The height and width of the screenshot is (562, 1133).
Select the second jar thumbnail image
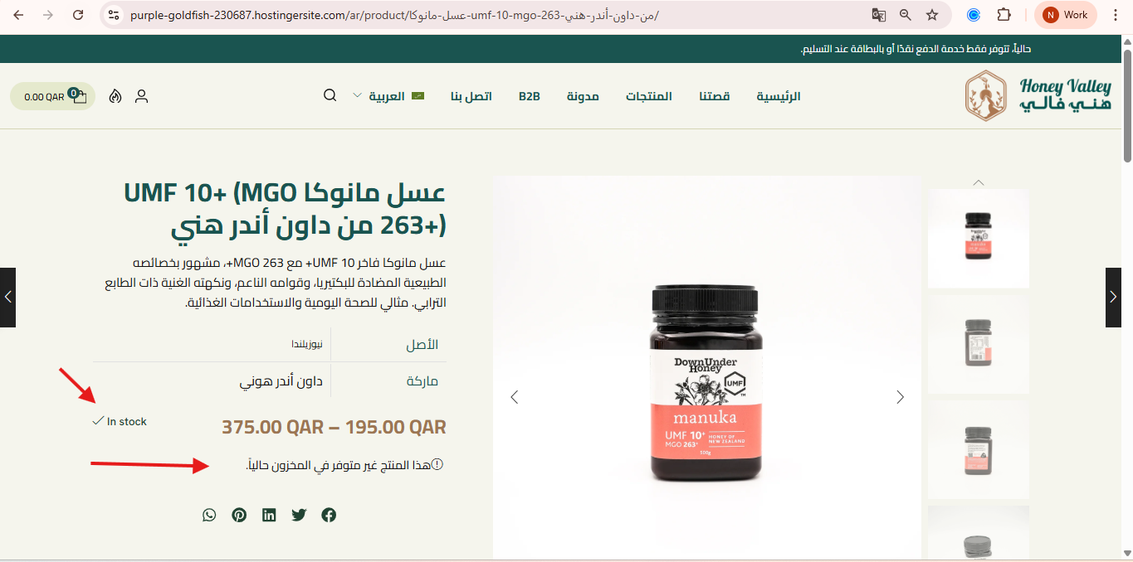tap(978, 344)
